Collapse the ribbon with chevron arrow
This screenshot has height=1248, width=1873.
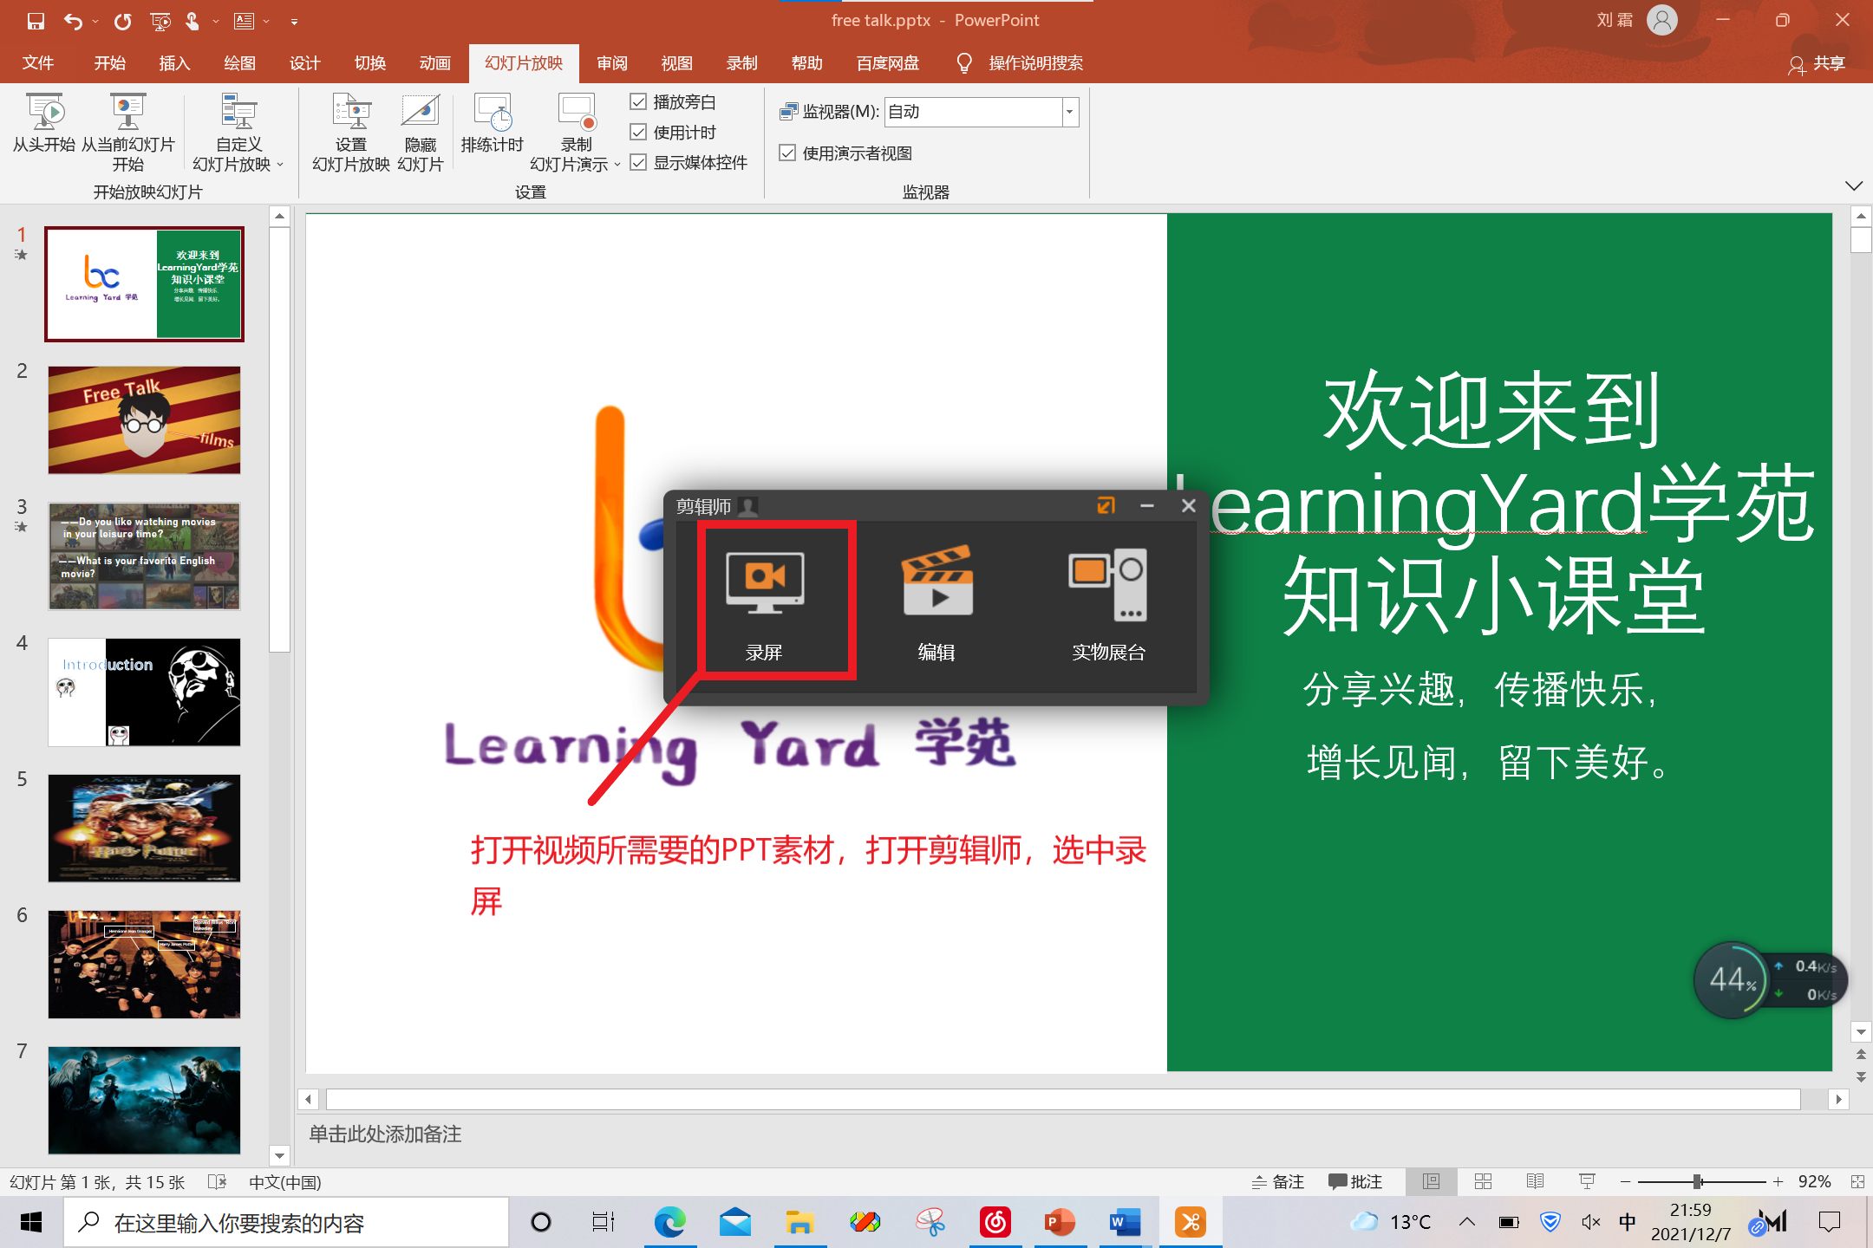click(1853, 186)
